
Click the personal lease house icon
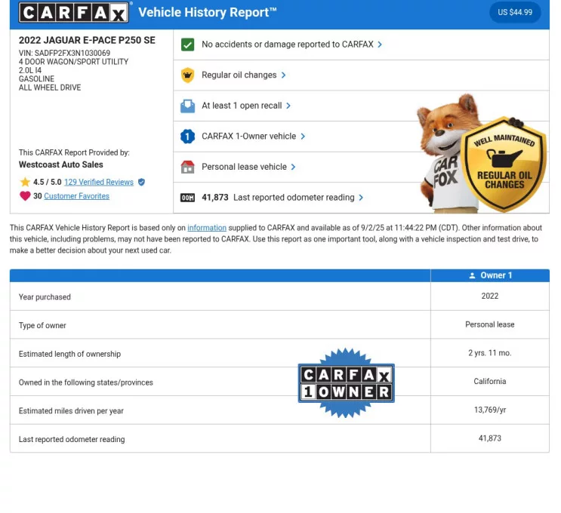click(188, 167)
